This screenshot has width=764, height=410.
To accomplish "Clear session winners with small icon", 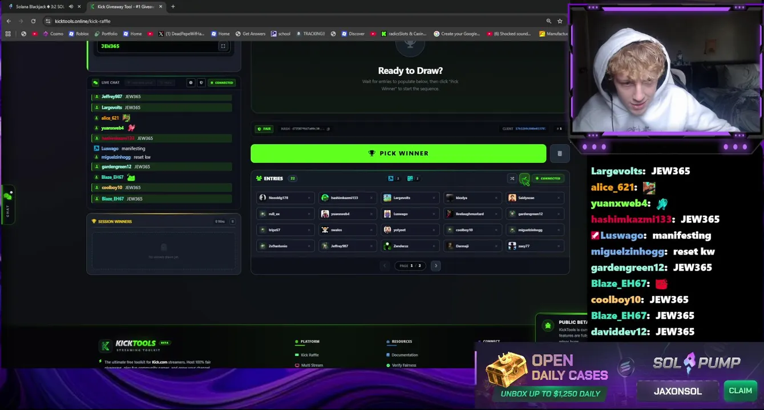I will [x=232, y=222].
